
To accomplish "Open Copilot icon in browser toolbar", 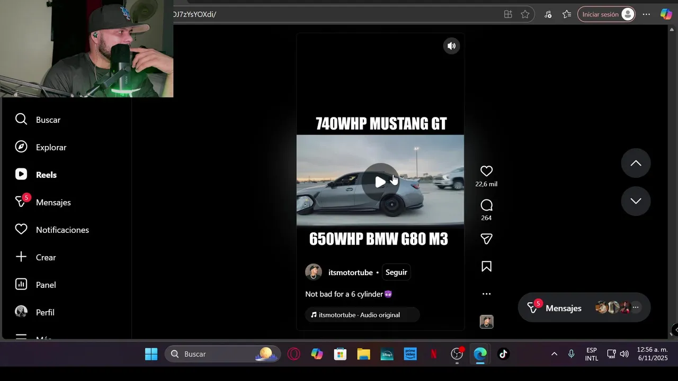I will 666,14.
